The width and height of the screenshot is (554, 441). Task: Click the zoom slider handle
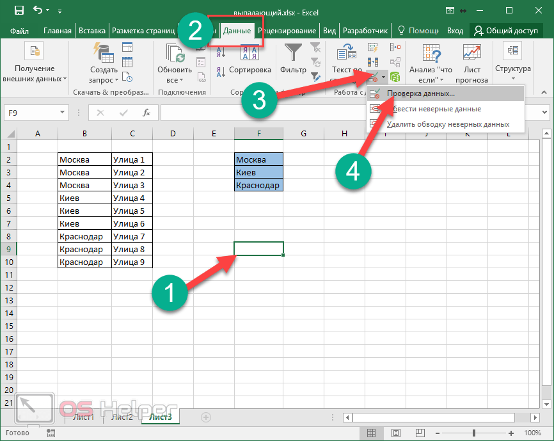[474, 433]
